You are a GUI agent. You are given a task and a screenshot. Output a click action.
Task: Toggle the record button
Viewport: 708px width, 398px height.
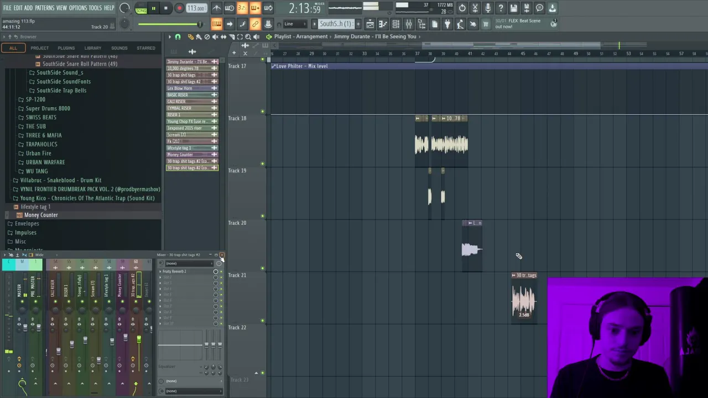179,8
